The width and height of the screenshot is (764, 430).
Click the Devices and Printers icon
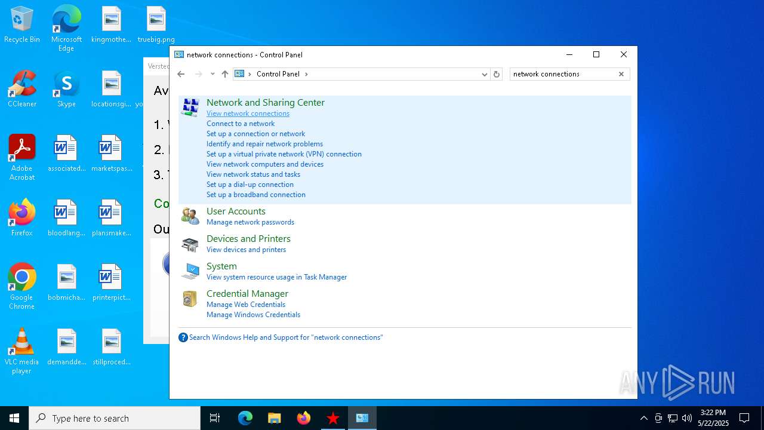point(190,244)
